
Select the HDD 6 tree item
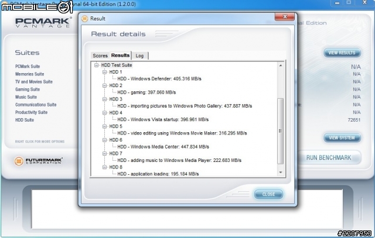pos(115,140)
